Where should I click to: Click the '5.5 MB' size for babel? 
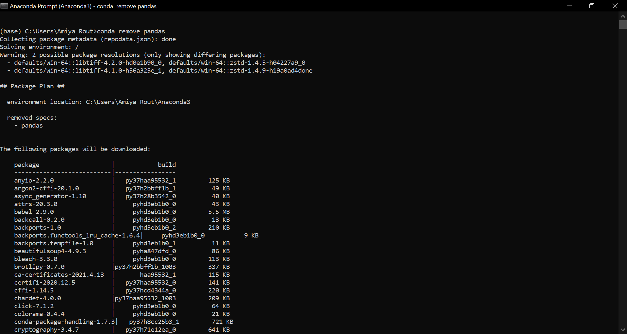point(219,212)
